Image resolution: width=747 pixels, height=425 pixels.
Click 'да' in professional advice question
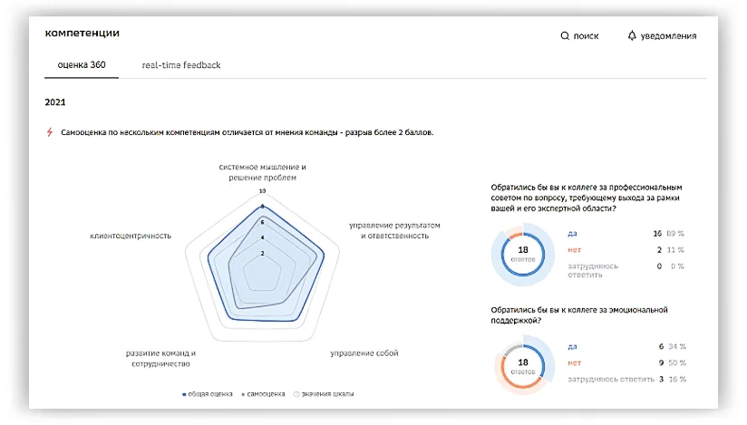(572, 234)
